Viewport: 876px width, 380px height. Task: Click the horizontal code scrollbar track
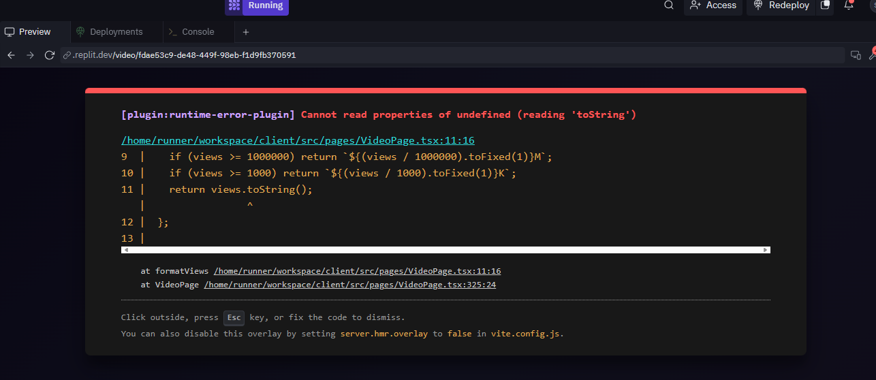445,250
